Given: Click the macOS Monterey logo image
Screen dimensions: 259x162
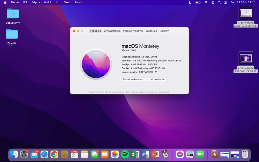Looking at the screenshot, I should click(96, 64).
